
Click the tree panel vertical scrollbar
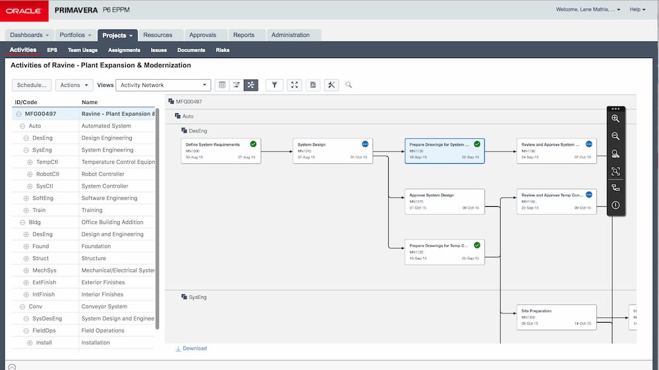point(157,217)
